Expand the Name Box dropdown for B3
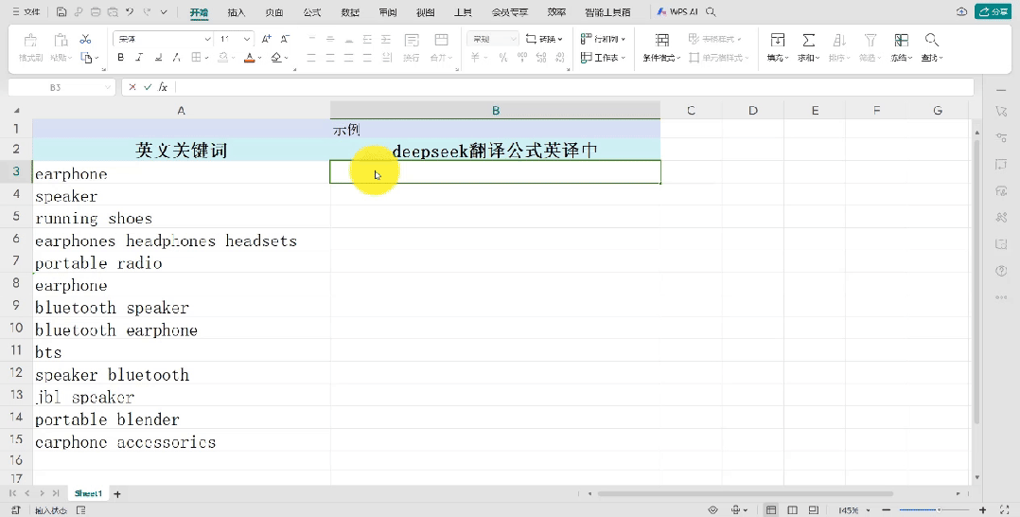The height and width of the screenshot is (517, 1020). (x=107, y=87)
